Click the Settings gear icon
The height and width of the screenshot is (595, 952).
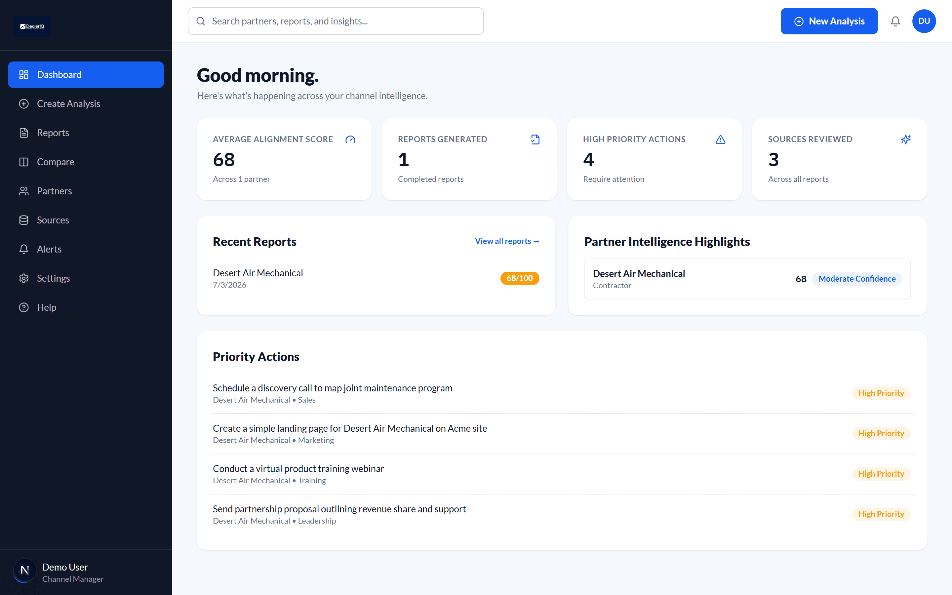point(24,279)
